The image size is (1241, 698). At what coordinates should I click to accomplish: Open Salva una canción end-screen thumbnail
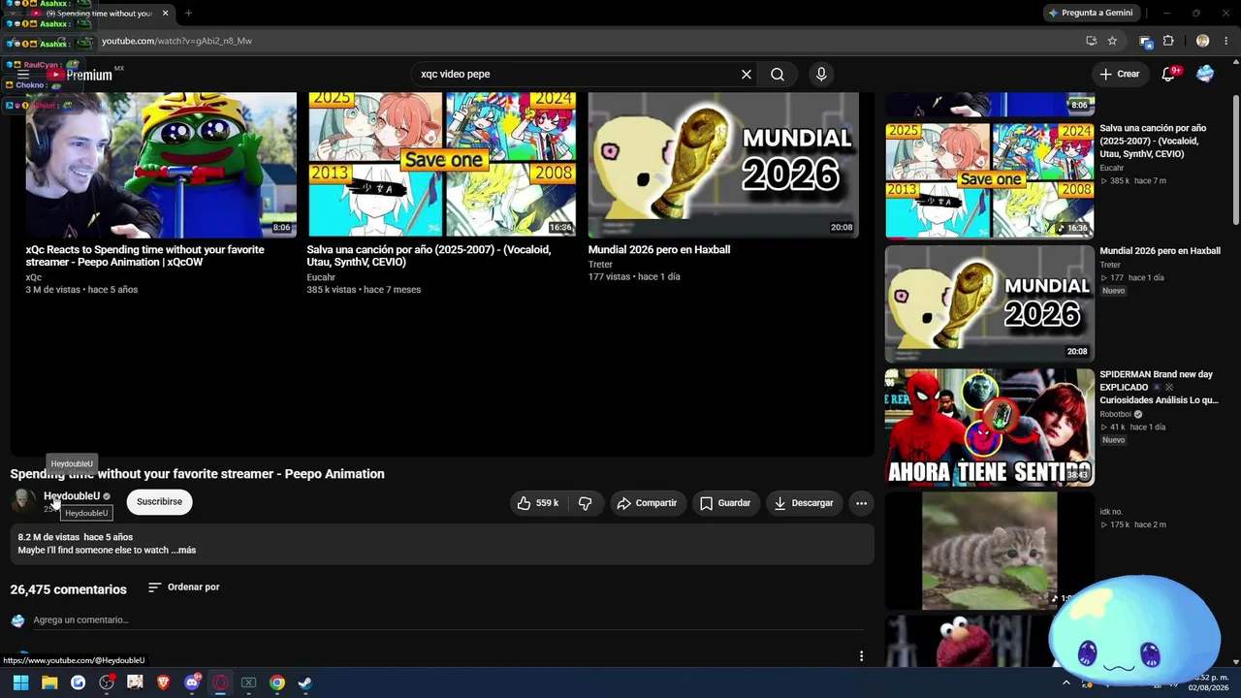[x=442, y=165]
